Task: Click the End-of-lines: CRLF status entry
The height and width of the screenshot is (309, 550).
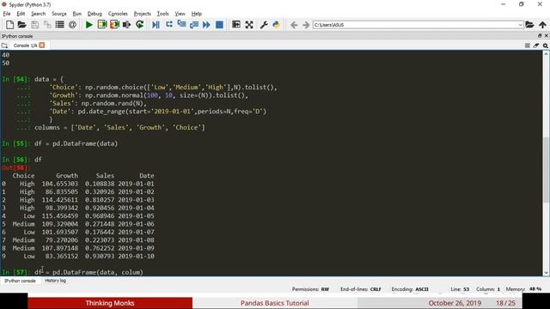Action: (x=361, y=289)
